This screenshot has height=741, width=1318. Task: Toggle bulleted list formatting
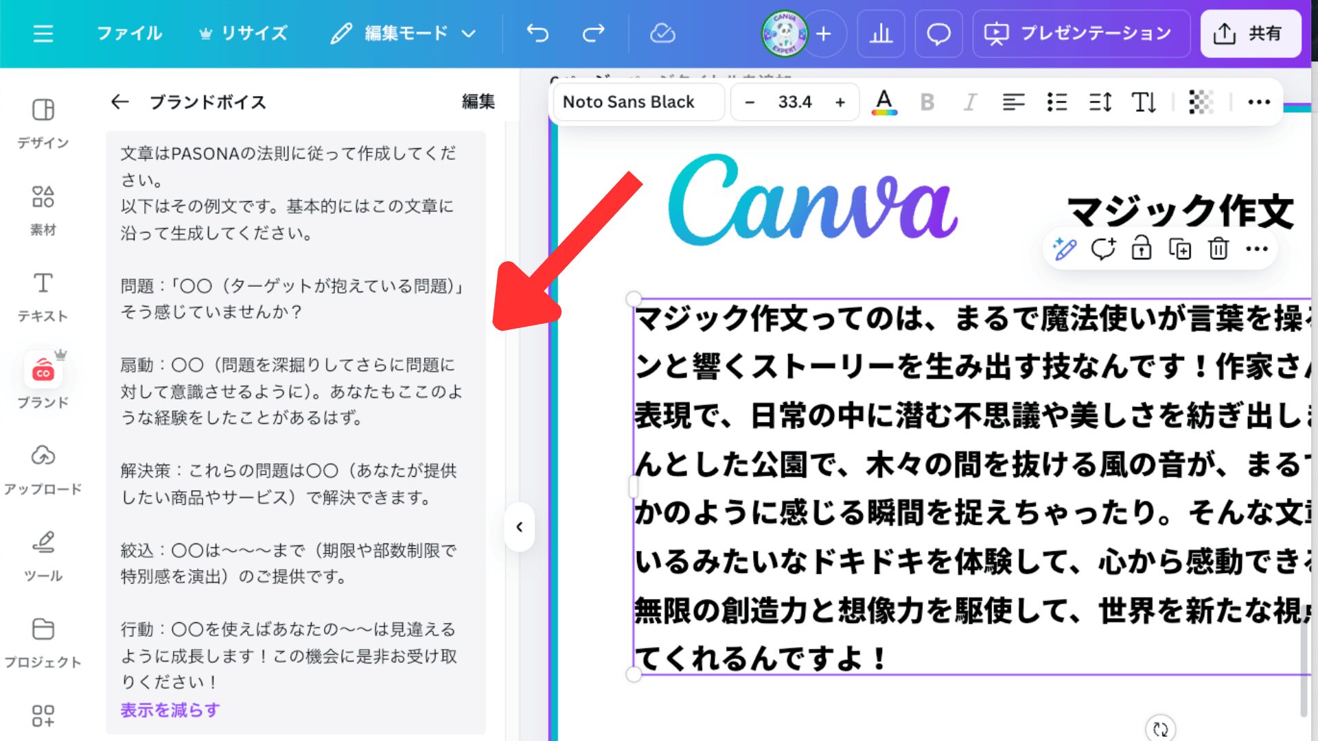coord(1057,102)
